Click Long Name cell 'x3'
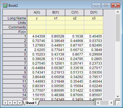 coord(94,18)
